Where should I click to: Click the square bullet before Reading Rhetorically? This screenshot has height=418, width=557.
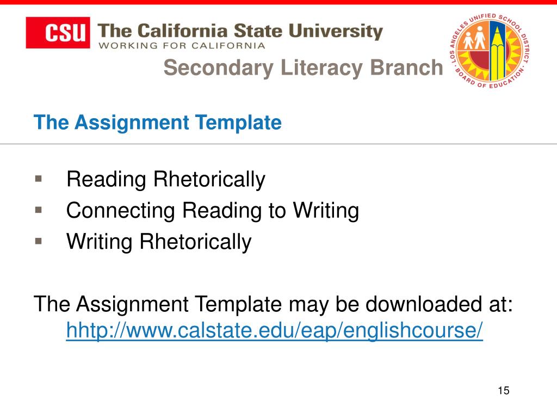pyautogui.click(x=39, y=179)
